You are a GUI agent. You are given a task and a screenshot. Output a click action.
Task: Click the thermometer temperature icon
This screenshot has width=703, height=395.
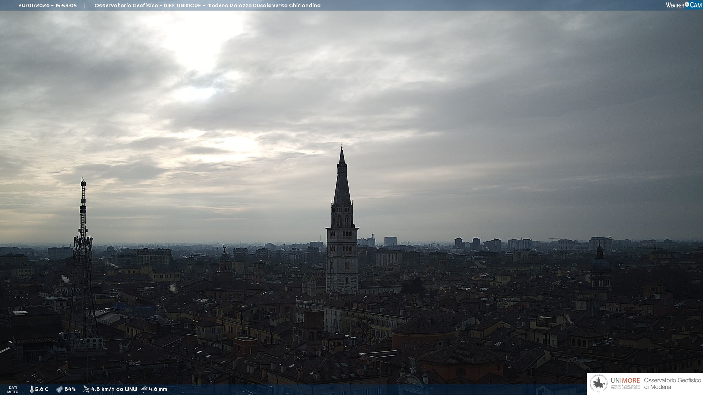pos(31,389)
